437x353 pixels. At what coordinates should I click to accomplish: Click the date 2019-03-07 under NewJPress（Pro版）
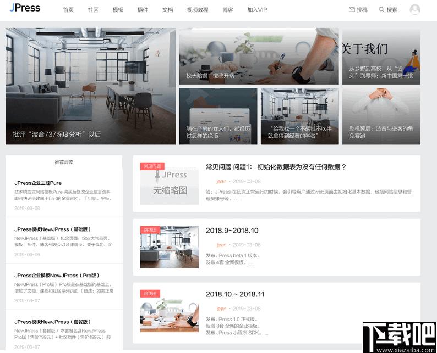tap(27, 301)
